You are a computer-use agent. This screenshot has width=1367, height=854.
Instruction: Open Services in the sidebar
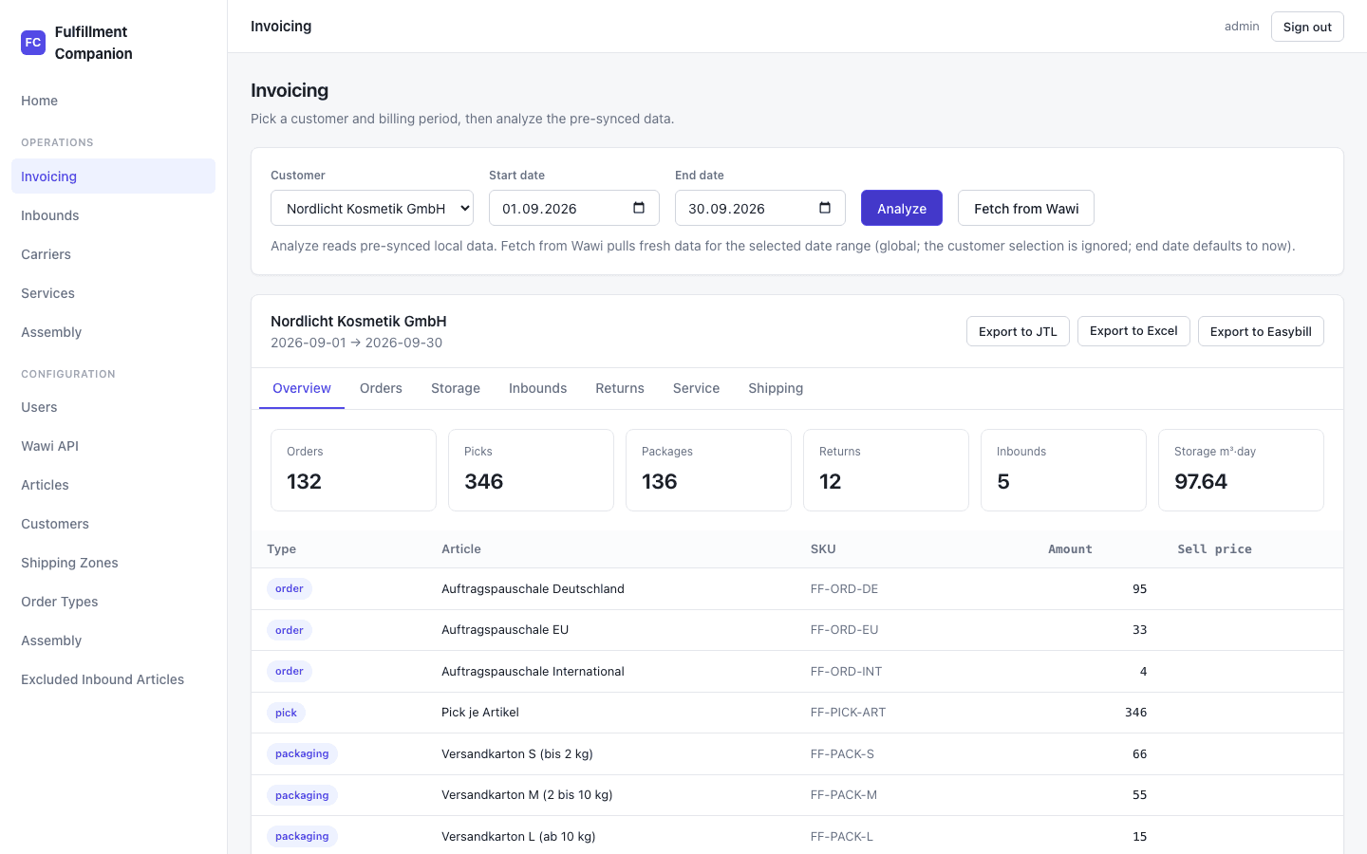point(113,293)
